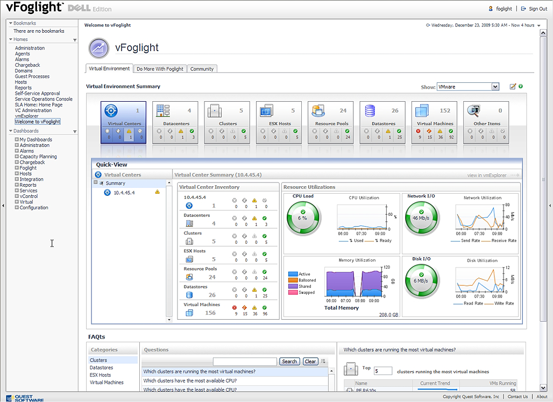
Task: Collapse the Summary tree node
Action: (95, 183)
